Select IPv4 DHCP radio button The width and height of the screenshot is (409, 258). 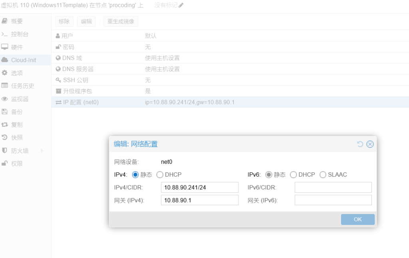[160, 175]
